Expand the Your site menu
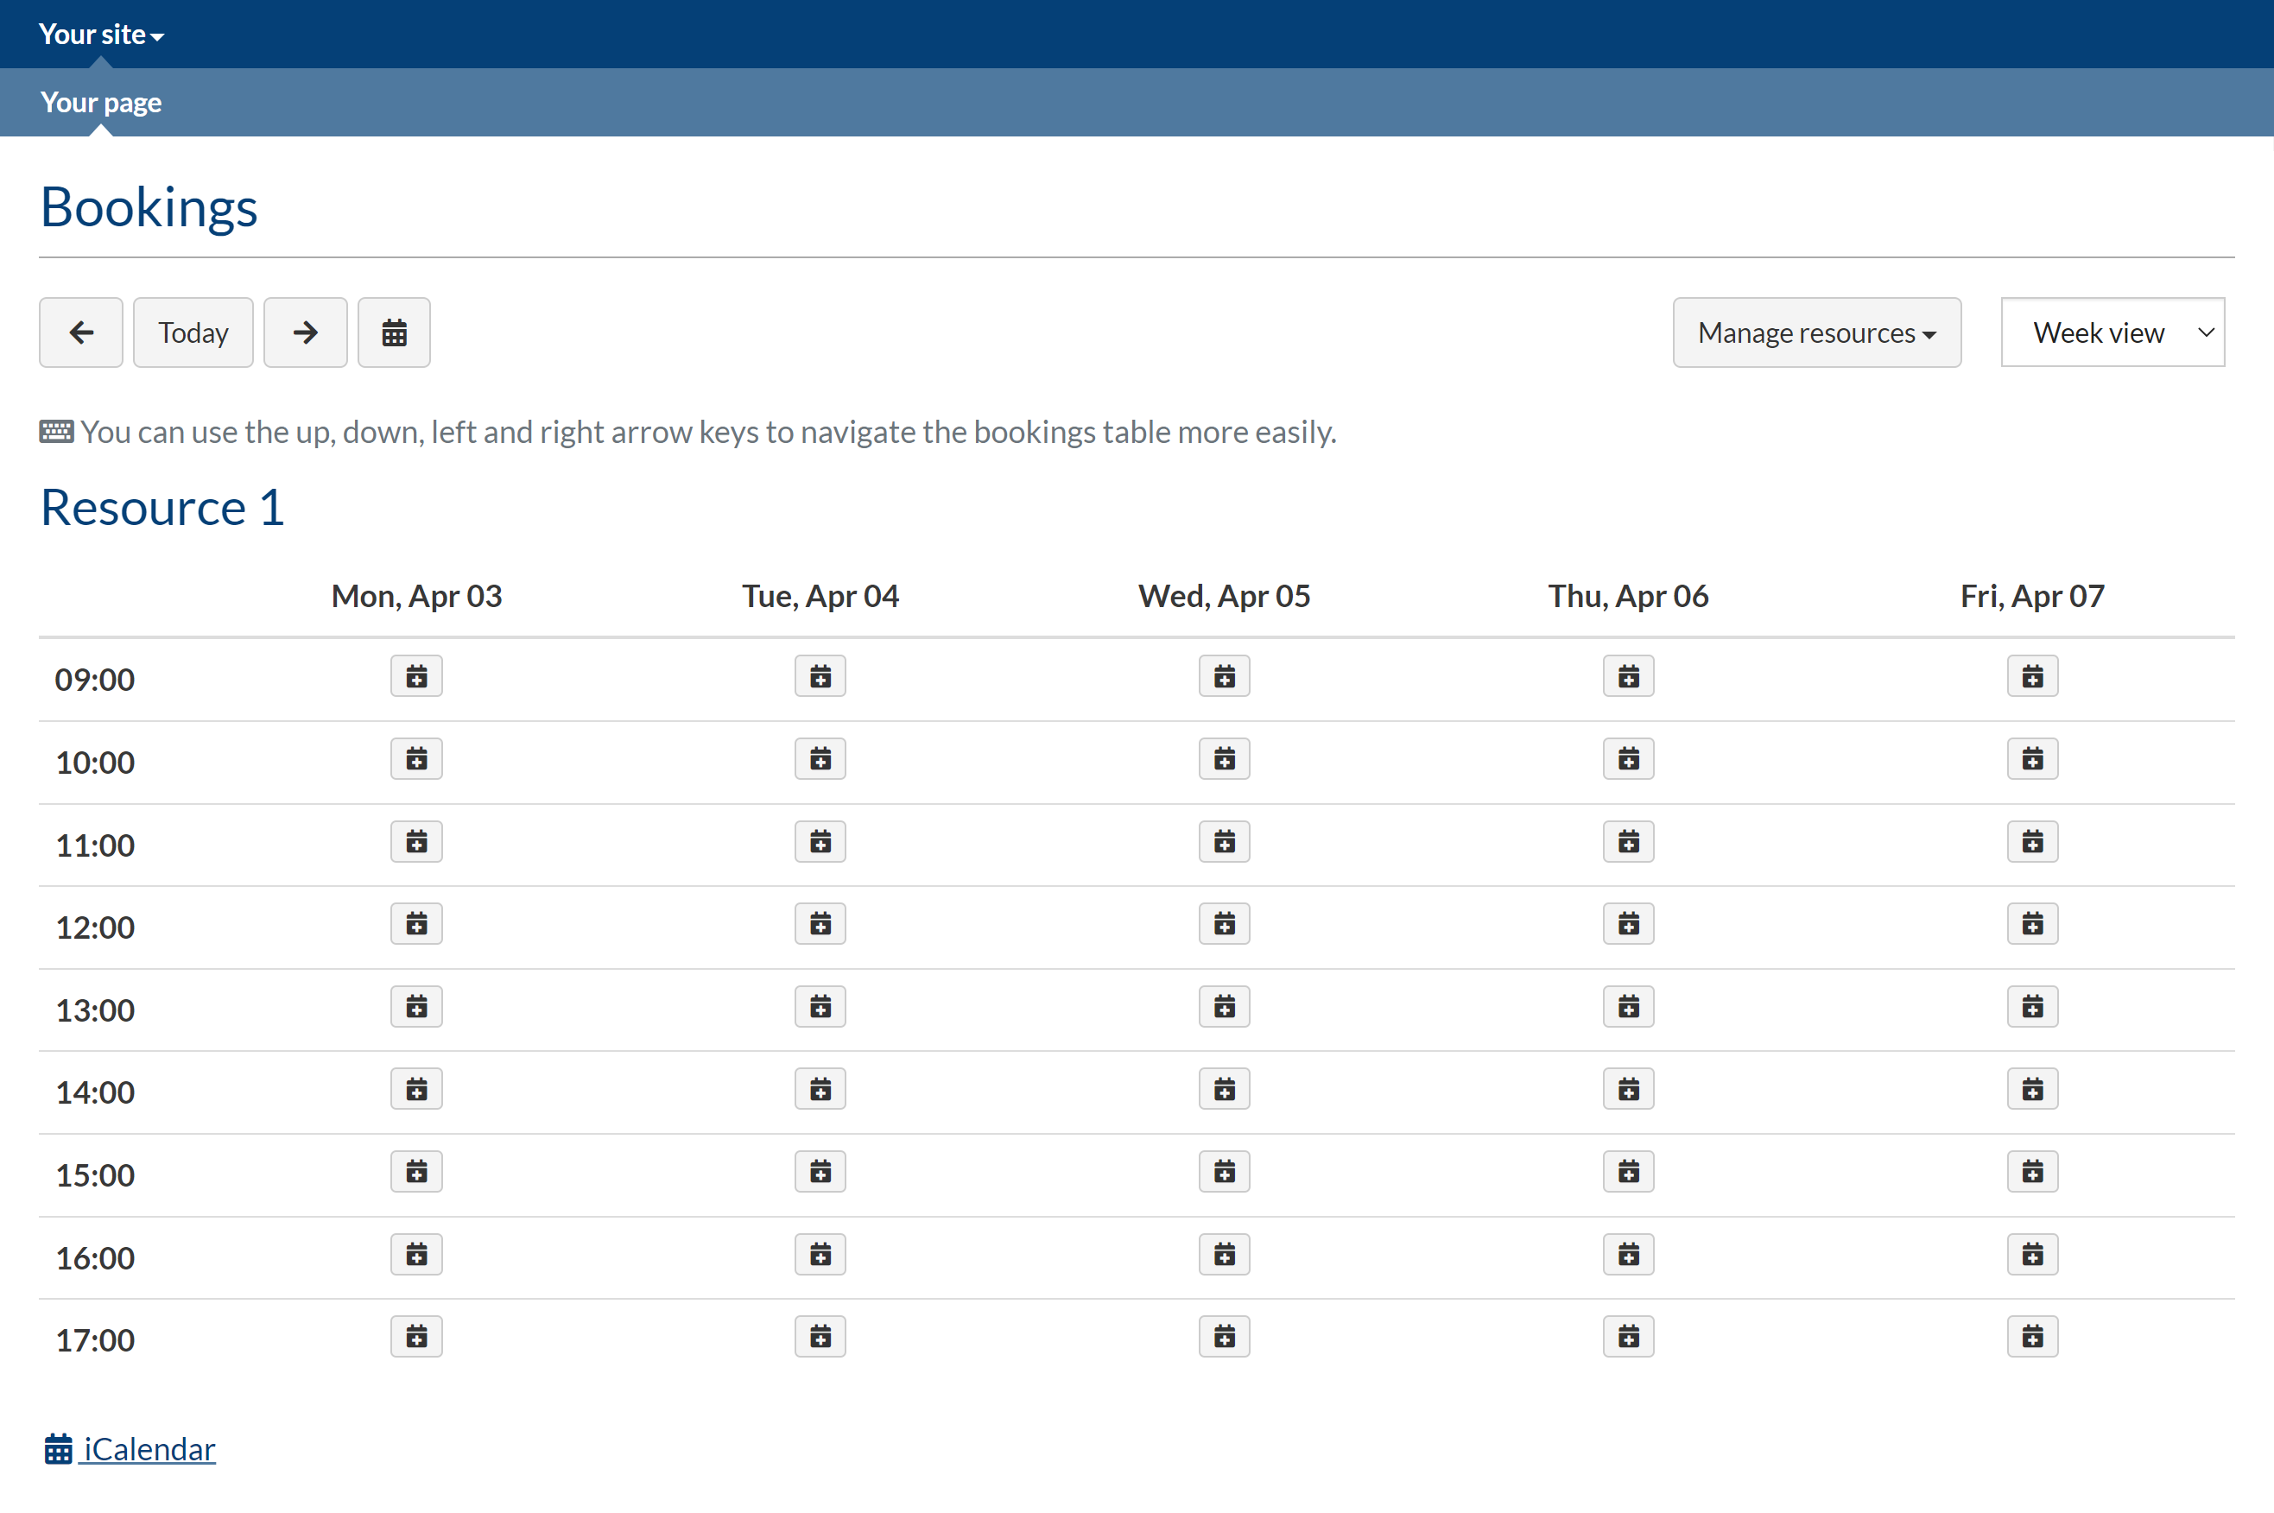The width and height of the screenshot is (2274, 1513). pyautogui.click(x=101, y=35)
